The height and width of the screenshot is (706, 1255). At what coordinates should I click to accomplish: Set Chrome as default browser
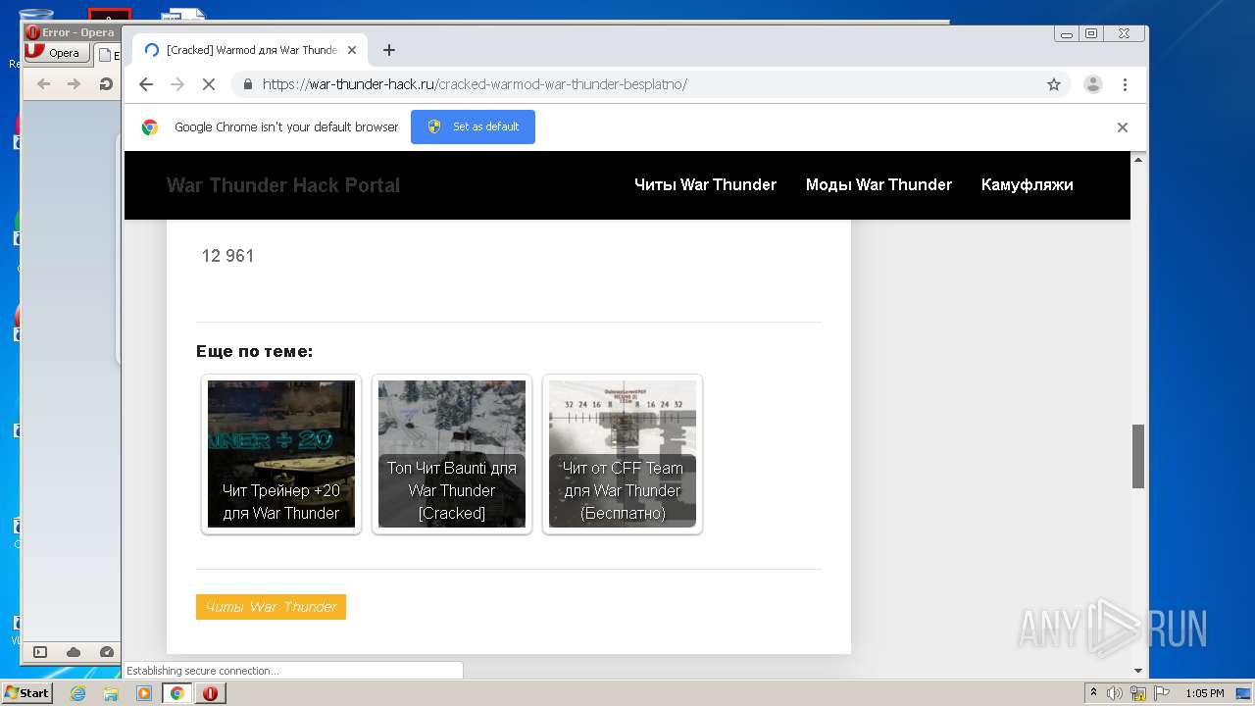[x=473, y=126]
